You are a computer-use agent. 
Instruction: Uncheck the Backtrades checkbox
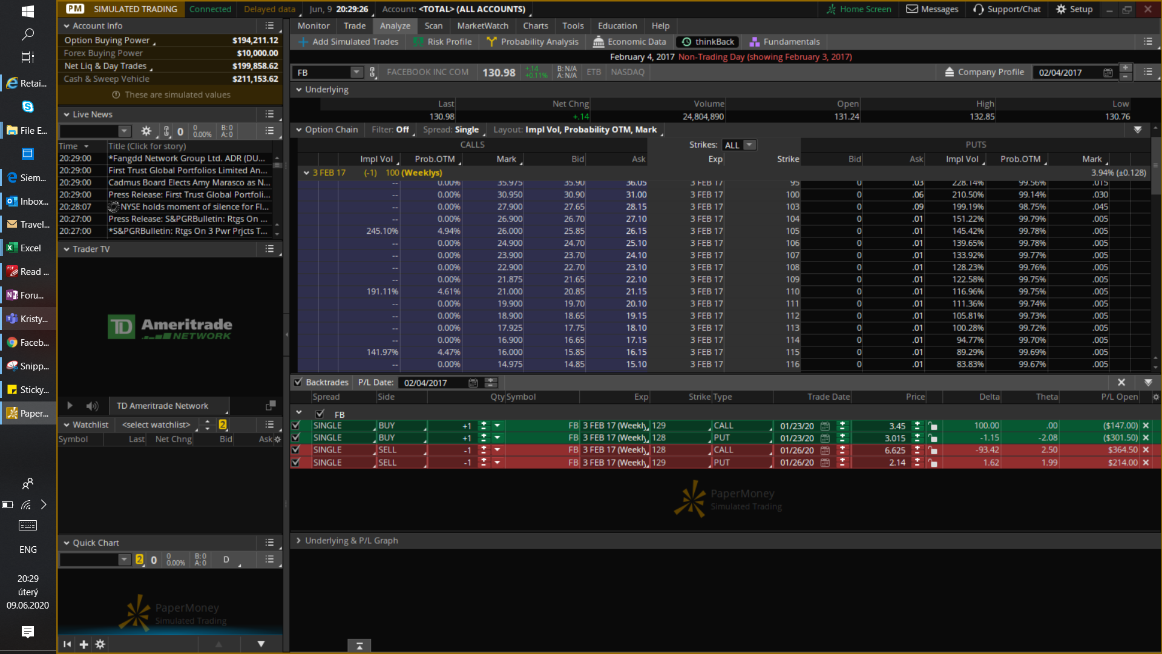298,382
